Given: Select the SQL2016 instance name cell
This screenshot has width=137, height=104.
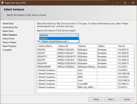Looking at the screenshot, I should click(47, 60).
